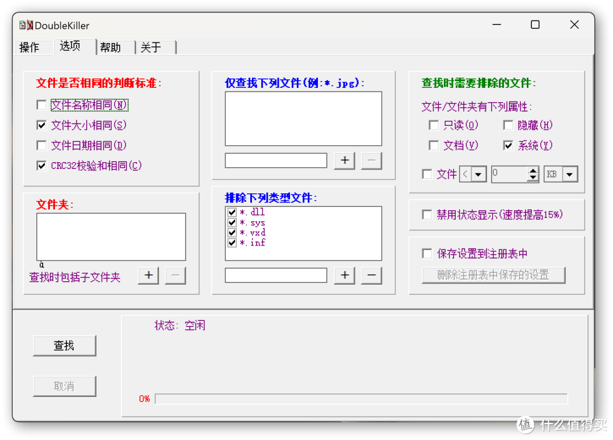Decrease file size value with spinner down arrow
This screenshot has height=440, width=613.
pos(532,177)
